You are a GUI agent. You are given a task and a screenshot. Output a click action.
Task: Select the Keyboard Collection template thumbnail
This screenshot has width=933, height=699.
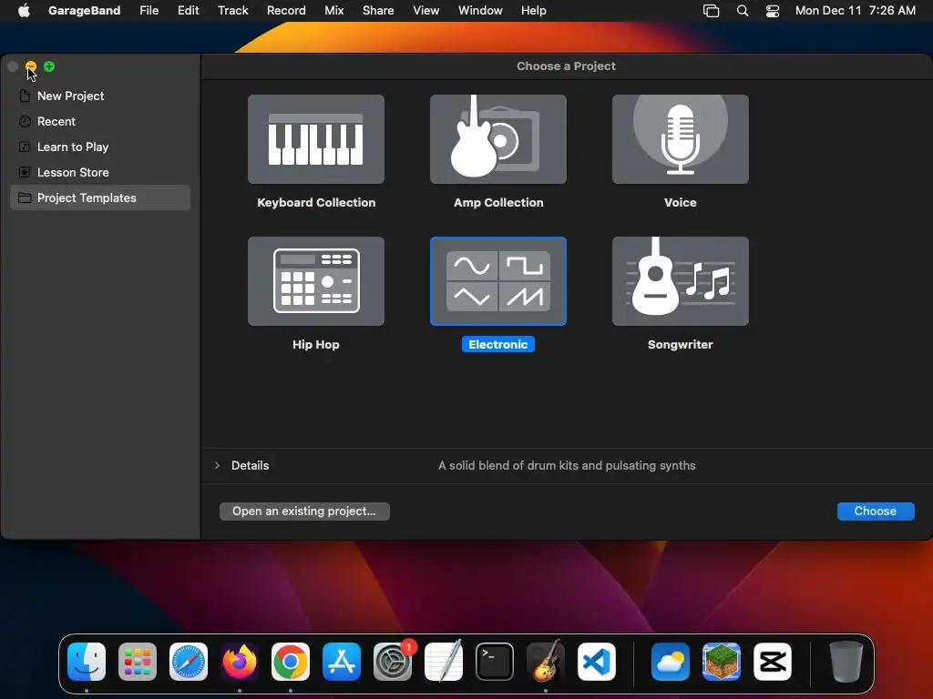pos(316,139)
